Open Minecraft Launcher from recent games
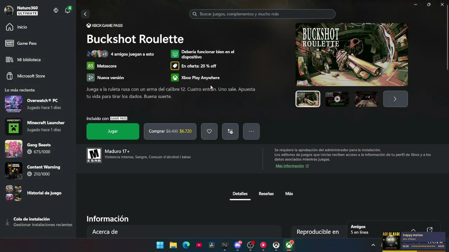 click(38, 126)
